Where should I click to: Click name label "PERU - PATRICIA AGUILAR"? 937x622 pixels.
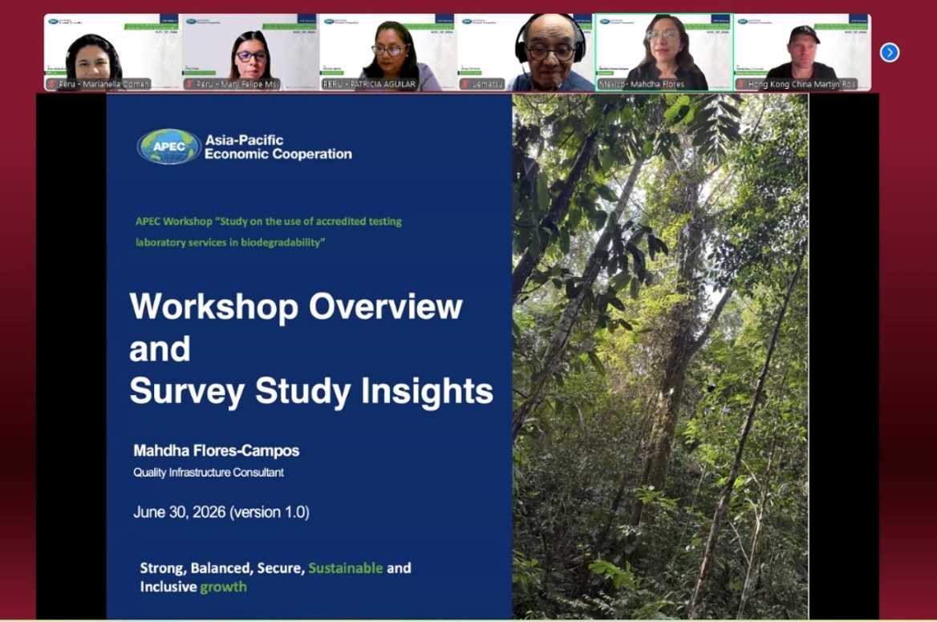coord(369,84)
